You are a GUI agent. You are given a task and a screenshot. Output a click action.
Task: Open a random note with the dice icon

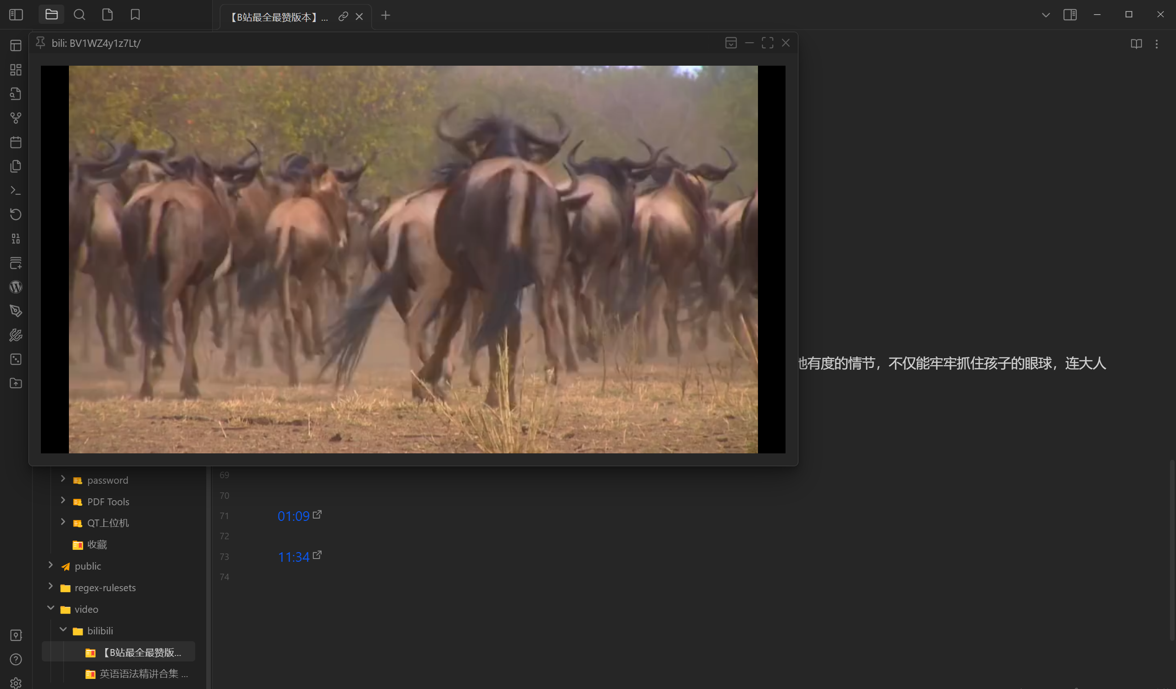(x=16, y=359)
